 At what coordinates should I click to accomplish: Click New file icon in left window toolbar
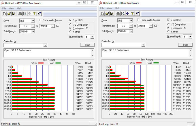click(x=4, y=14)
